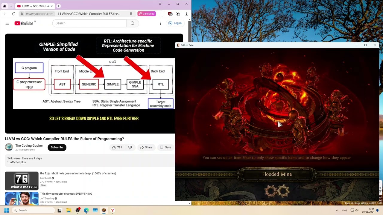The height and width of the screenshot is (215, 383).
Task: Open the browser main menu
Action: click(160, 4)
